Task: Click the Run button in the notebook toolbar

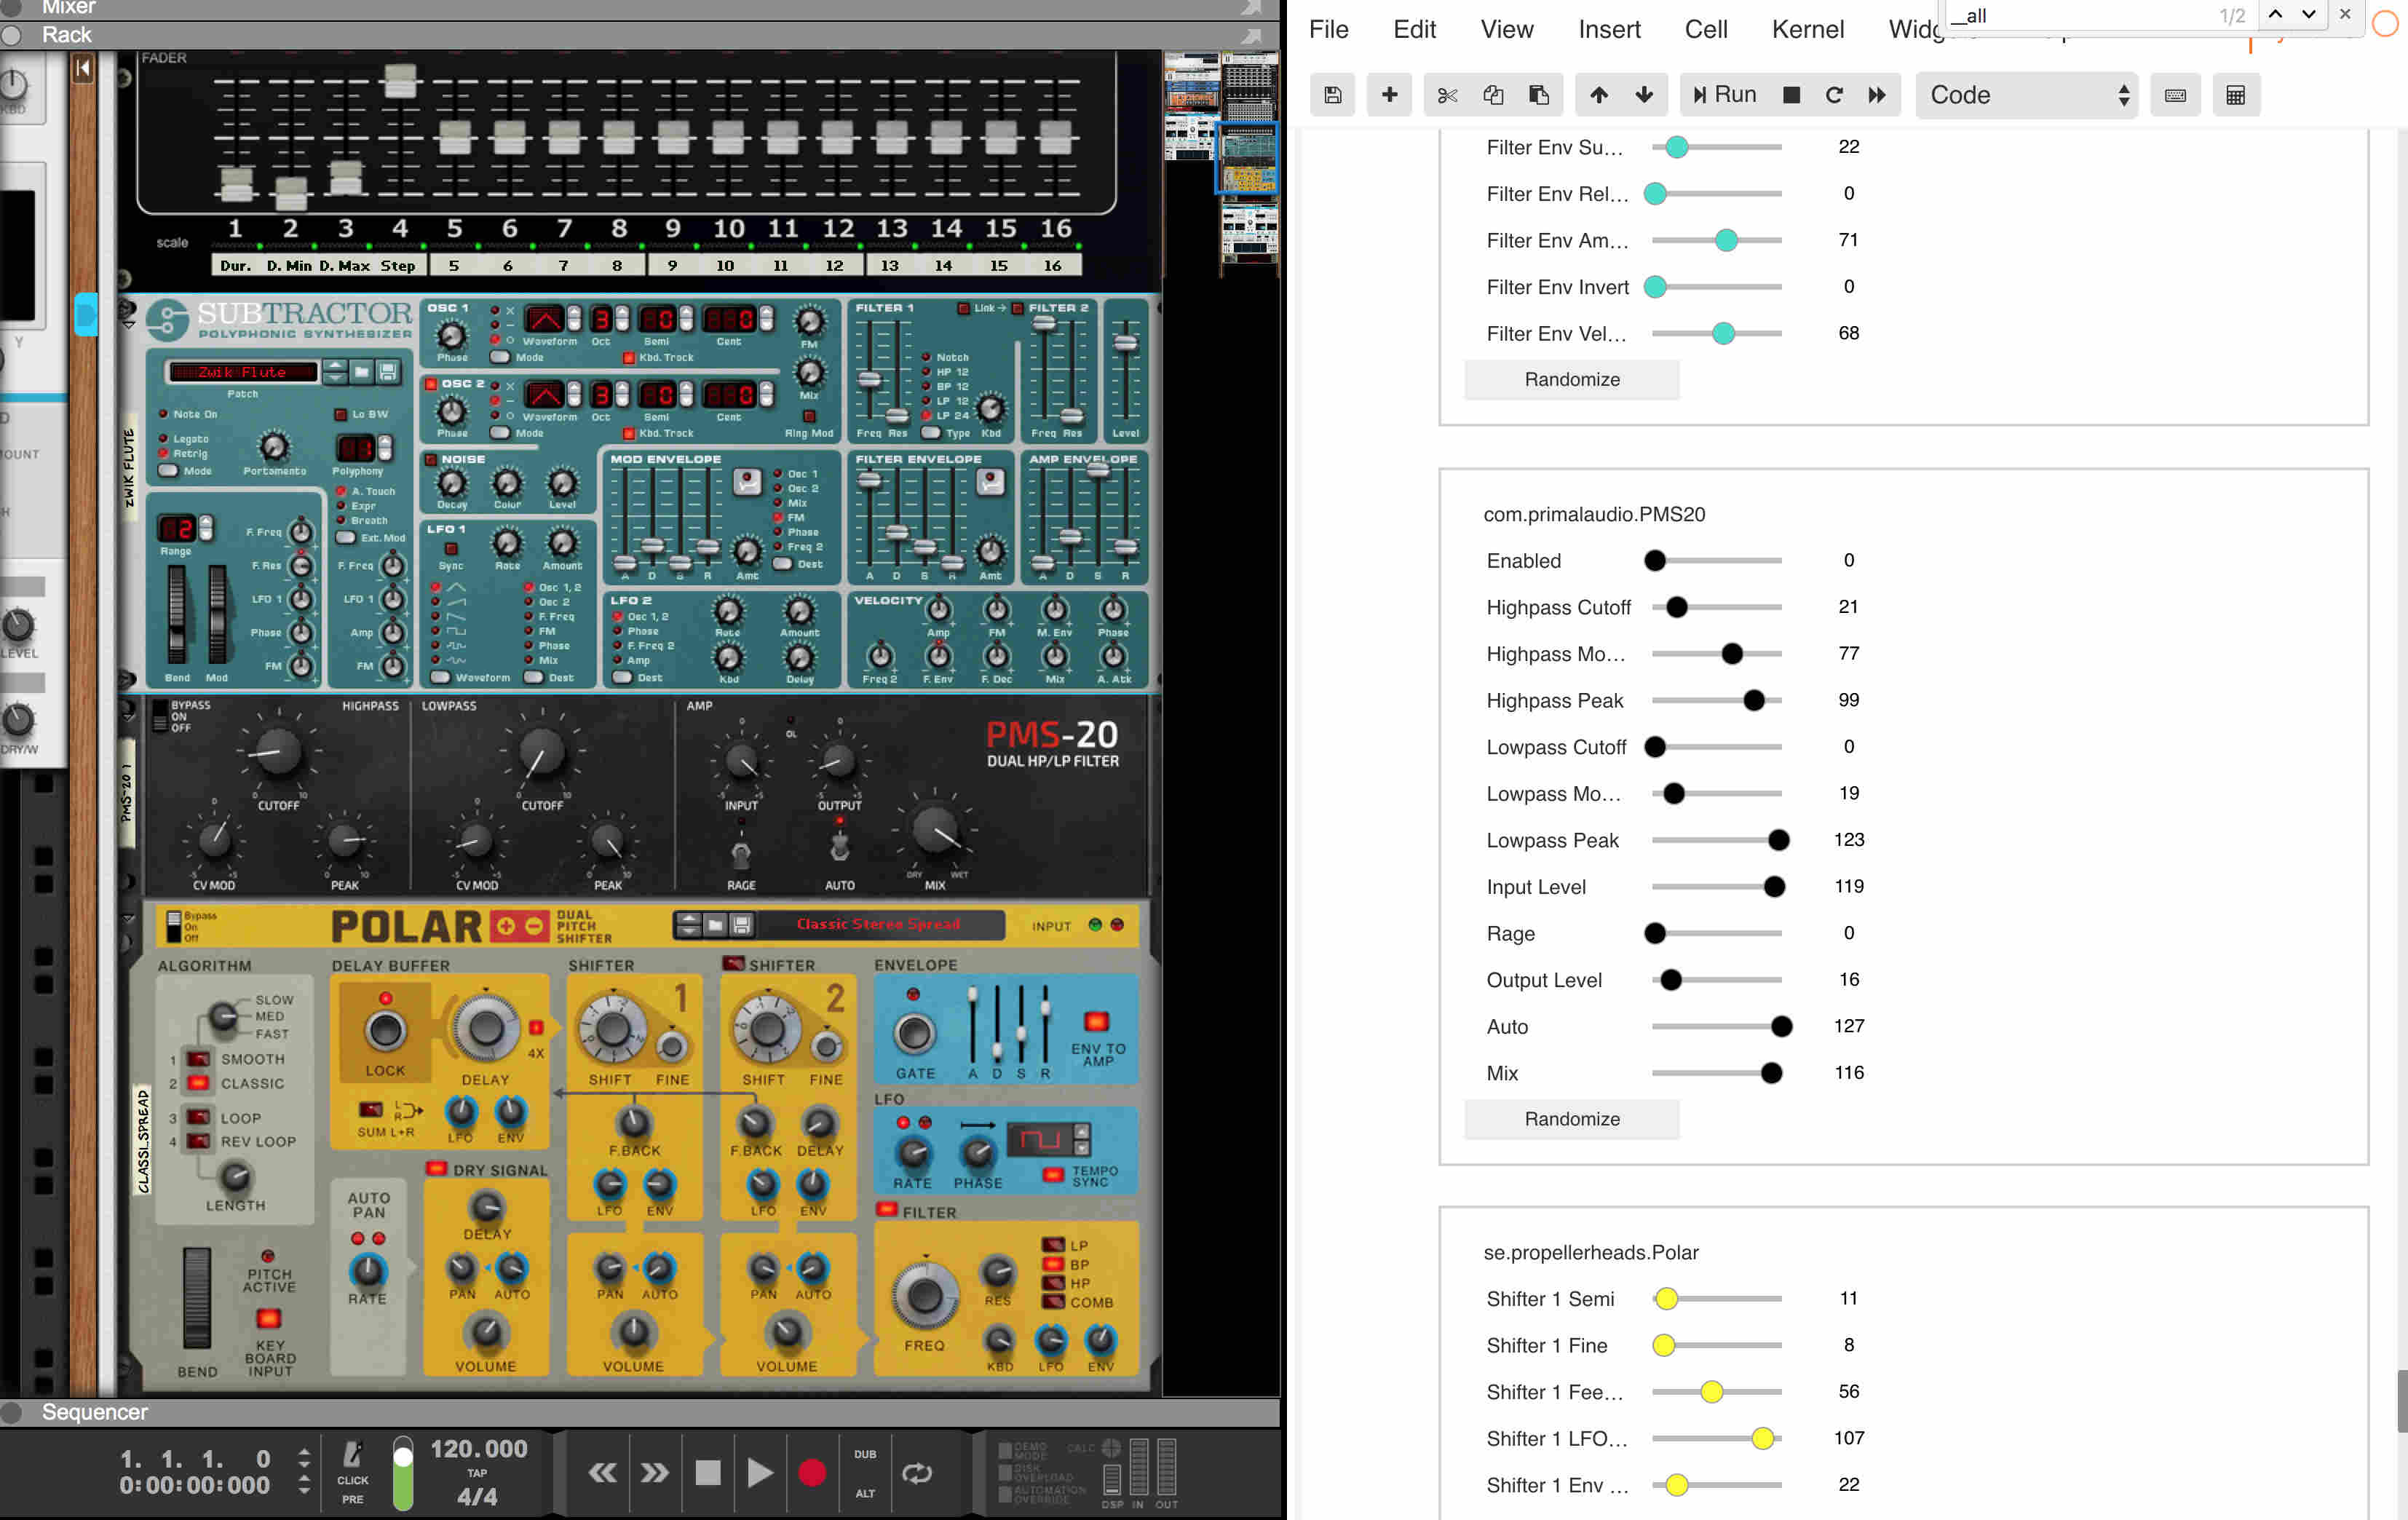Action: tap(1724, 95)
